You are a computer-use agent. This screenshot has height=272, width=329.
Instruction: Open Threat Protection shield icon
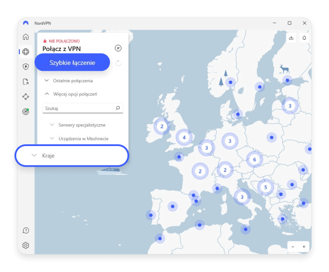[25, 66]
